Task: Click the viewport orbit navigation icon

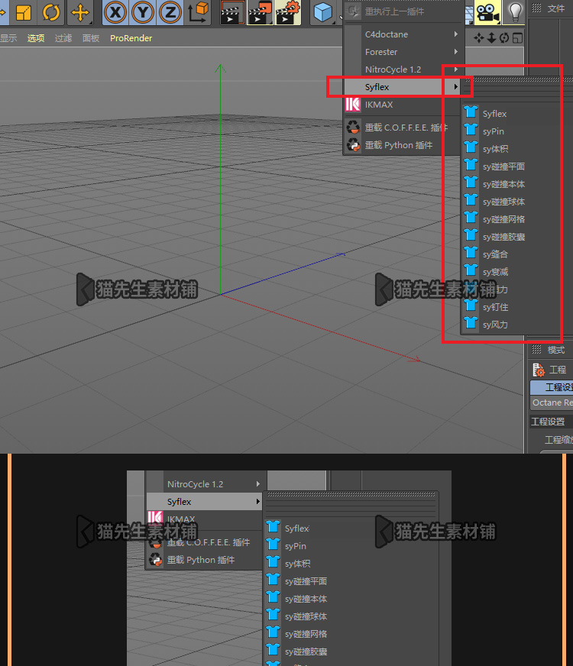Action: tap(504, 38)
